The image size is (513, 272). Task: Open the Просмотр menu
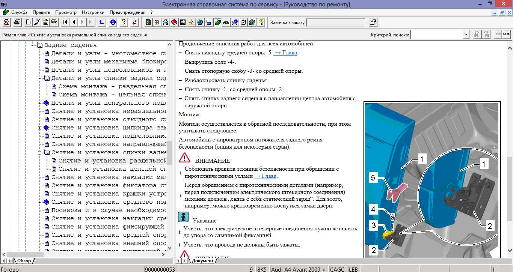coord(66,12)
